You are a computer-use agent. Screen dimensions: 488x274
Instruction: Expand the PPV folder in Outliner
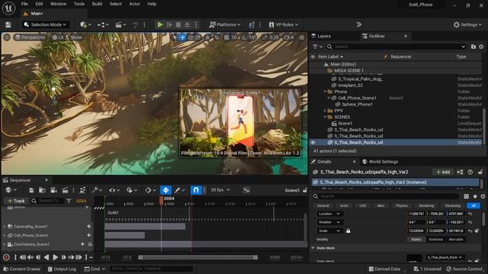click(x=325, y=110)
